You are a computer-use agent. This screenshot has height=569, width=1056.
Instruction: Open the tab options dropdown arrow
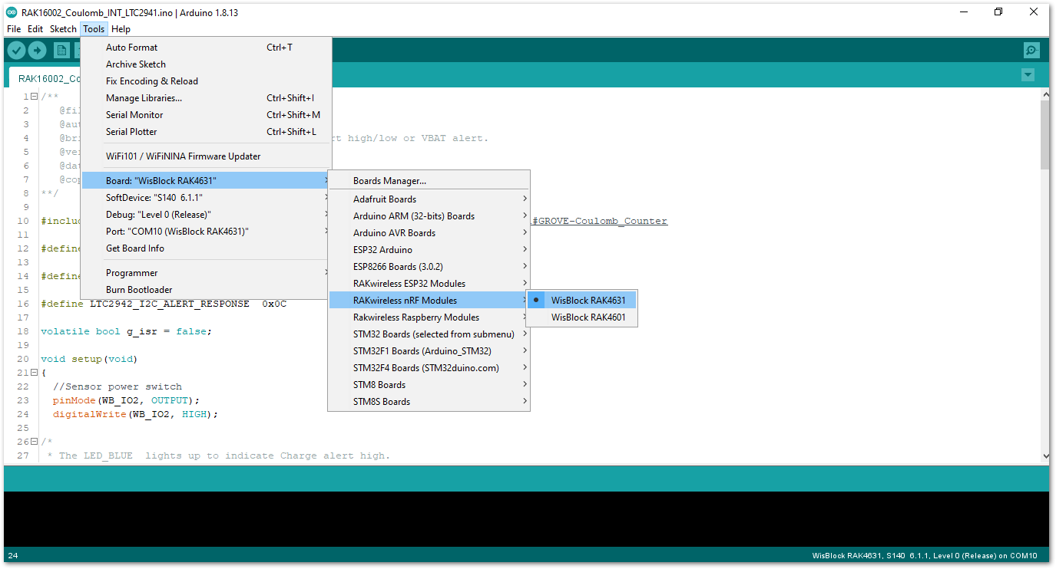[x=1028, y=75]
